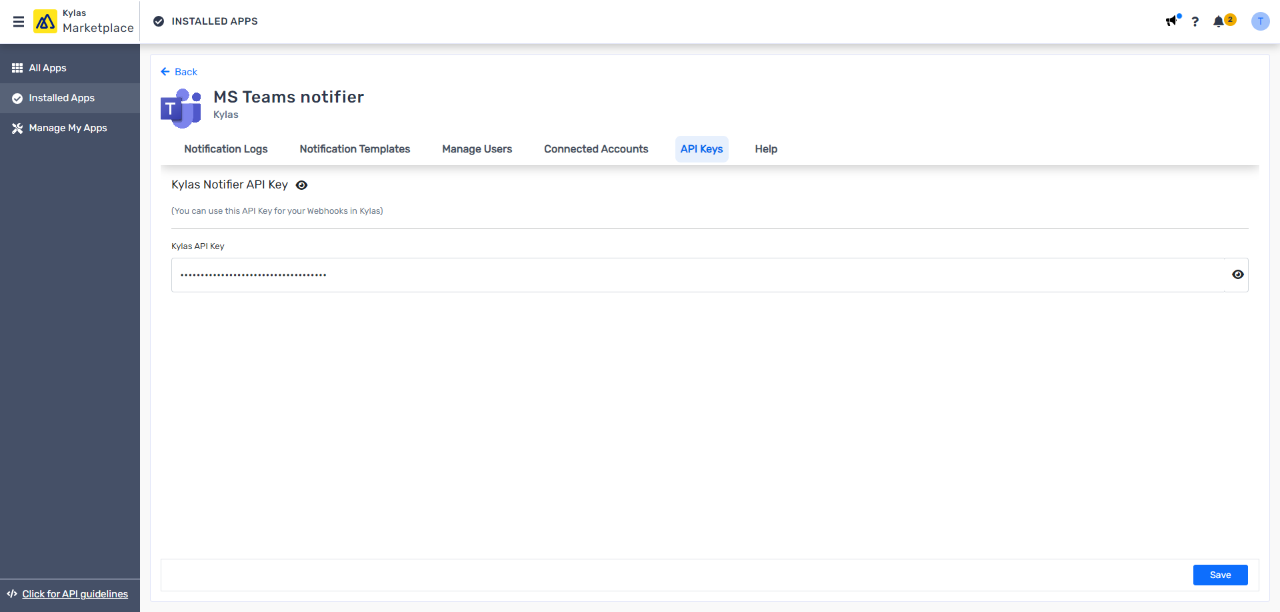Open the Manage Users tab

coord(477,149)
